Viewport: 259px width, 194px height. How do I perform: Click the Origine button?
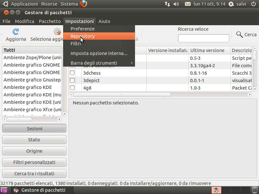[x=34, y=151]
